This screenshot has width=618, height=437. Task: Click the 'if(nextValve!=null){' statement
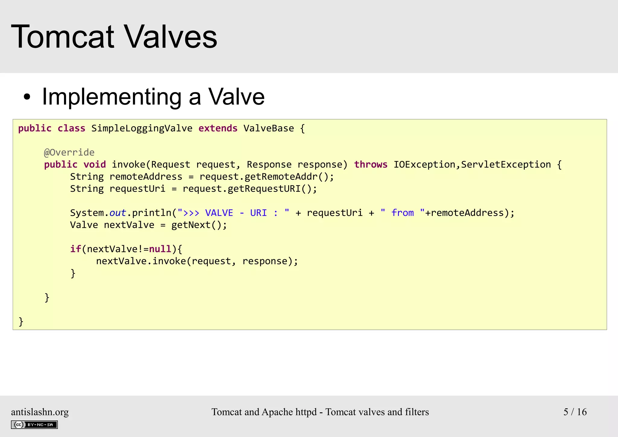pyautogui.click(x=126, y=249)
